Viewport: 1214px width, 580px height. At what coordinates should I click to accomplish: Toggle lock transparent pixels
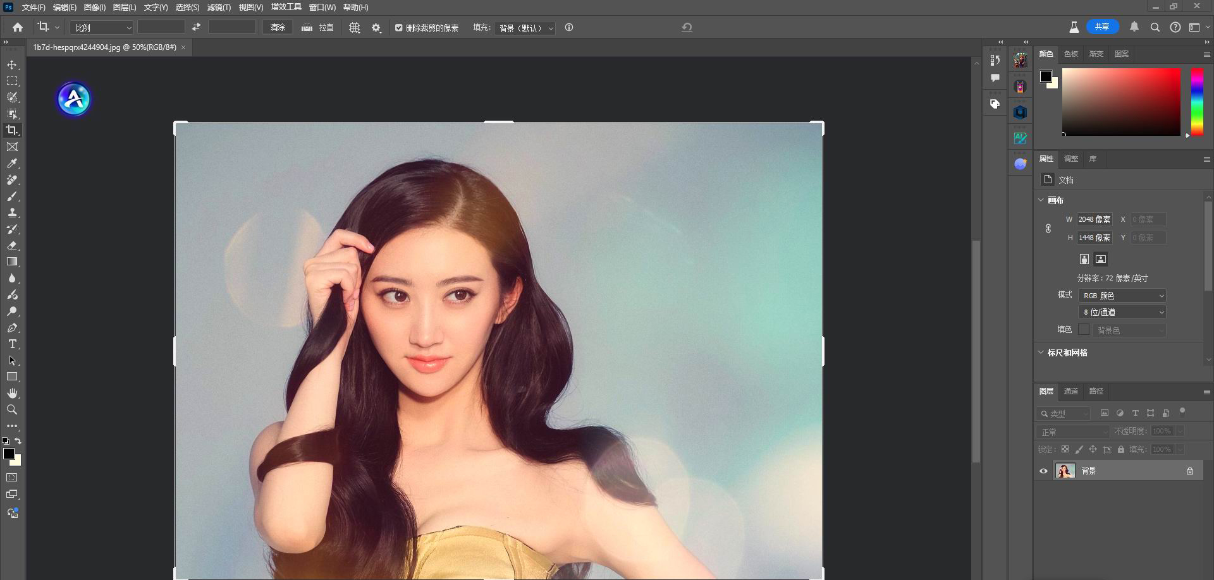1065,449
